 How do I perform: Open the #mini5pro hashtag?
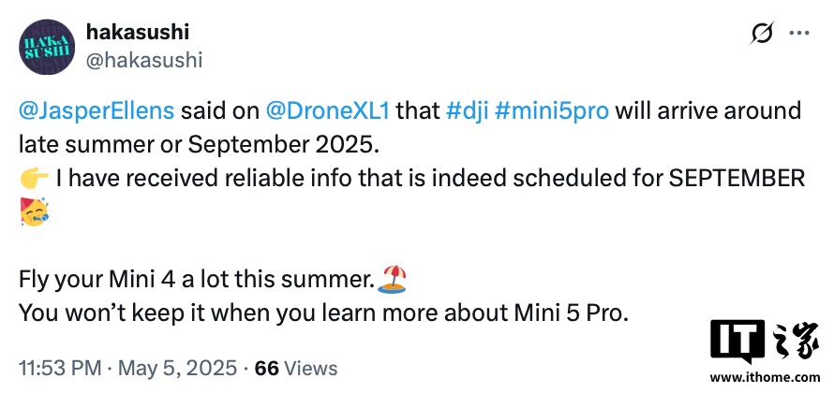[552, 112]
